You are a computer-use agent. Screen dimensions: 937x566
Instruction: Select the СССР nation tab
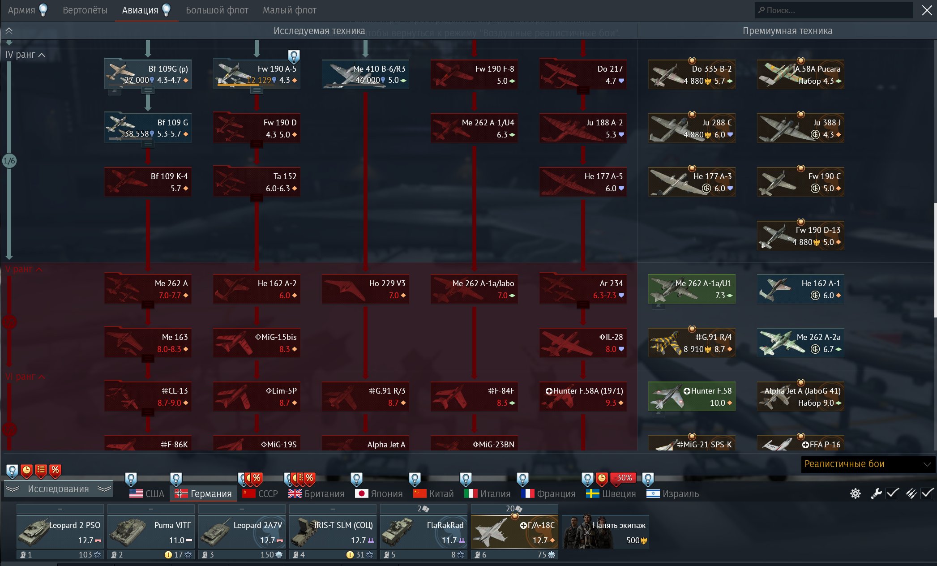(x=260, y=493)
